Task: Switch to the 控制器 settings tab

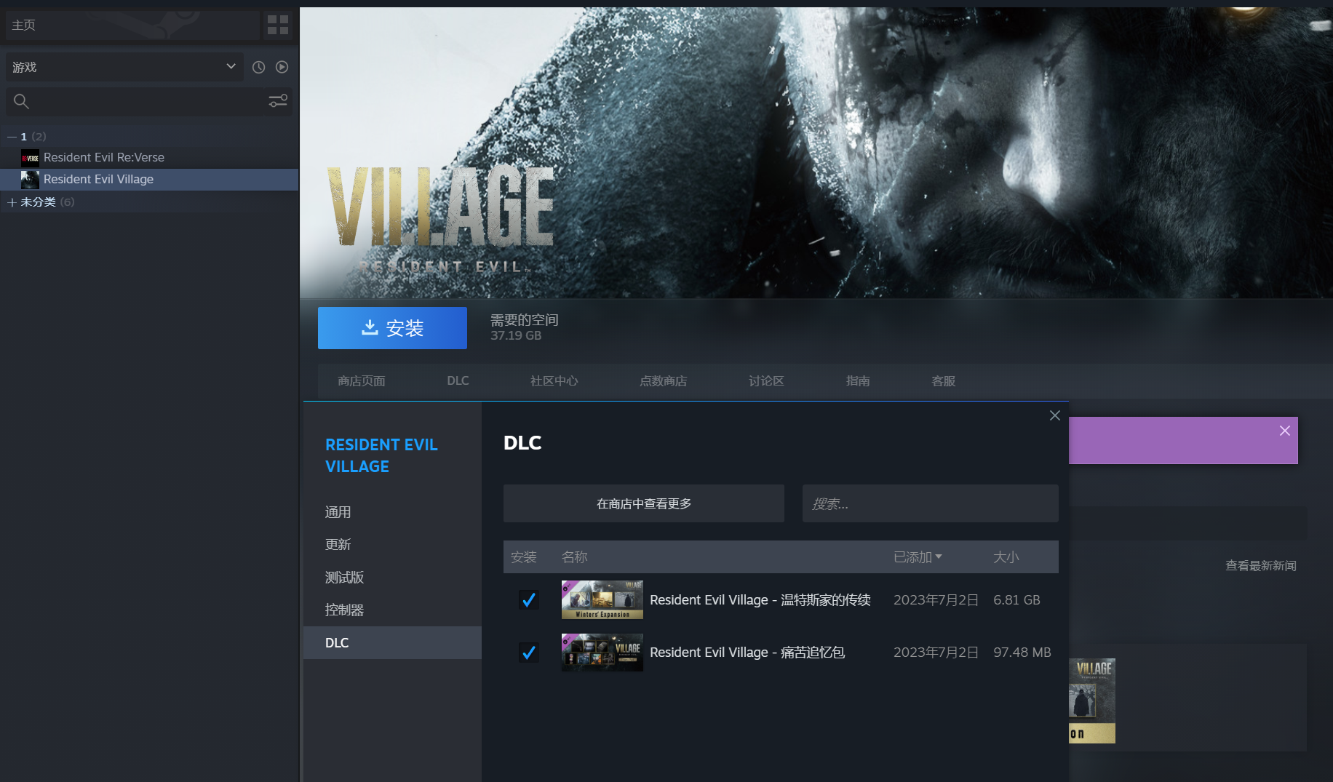Action: (344, 610)
